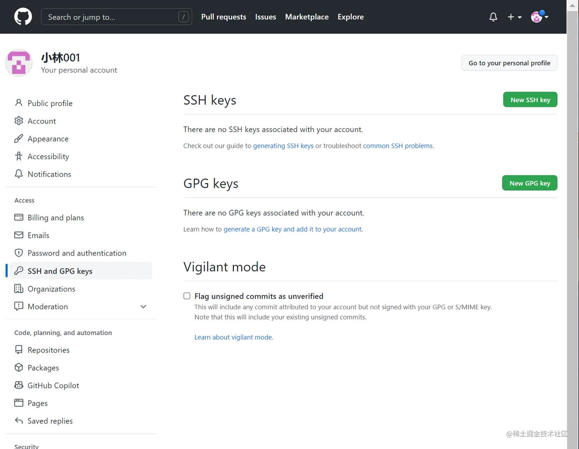Open Appearance via paintbrush icon

click(x=19, y=139)
